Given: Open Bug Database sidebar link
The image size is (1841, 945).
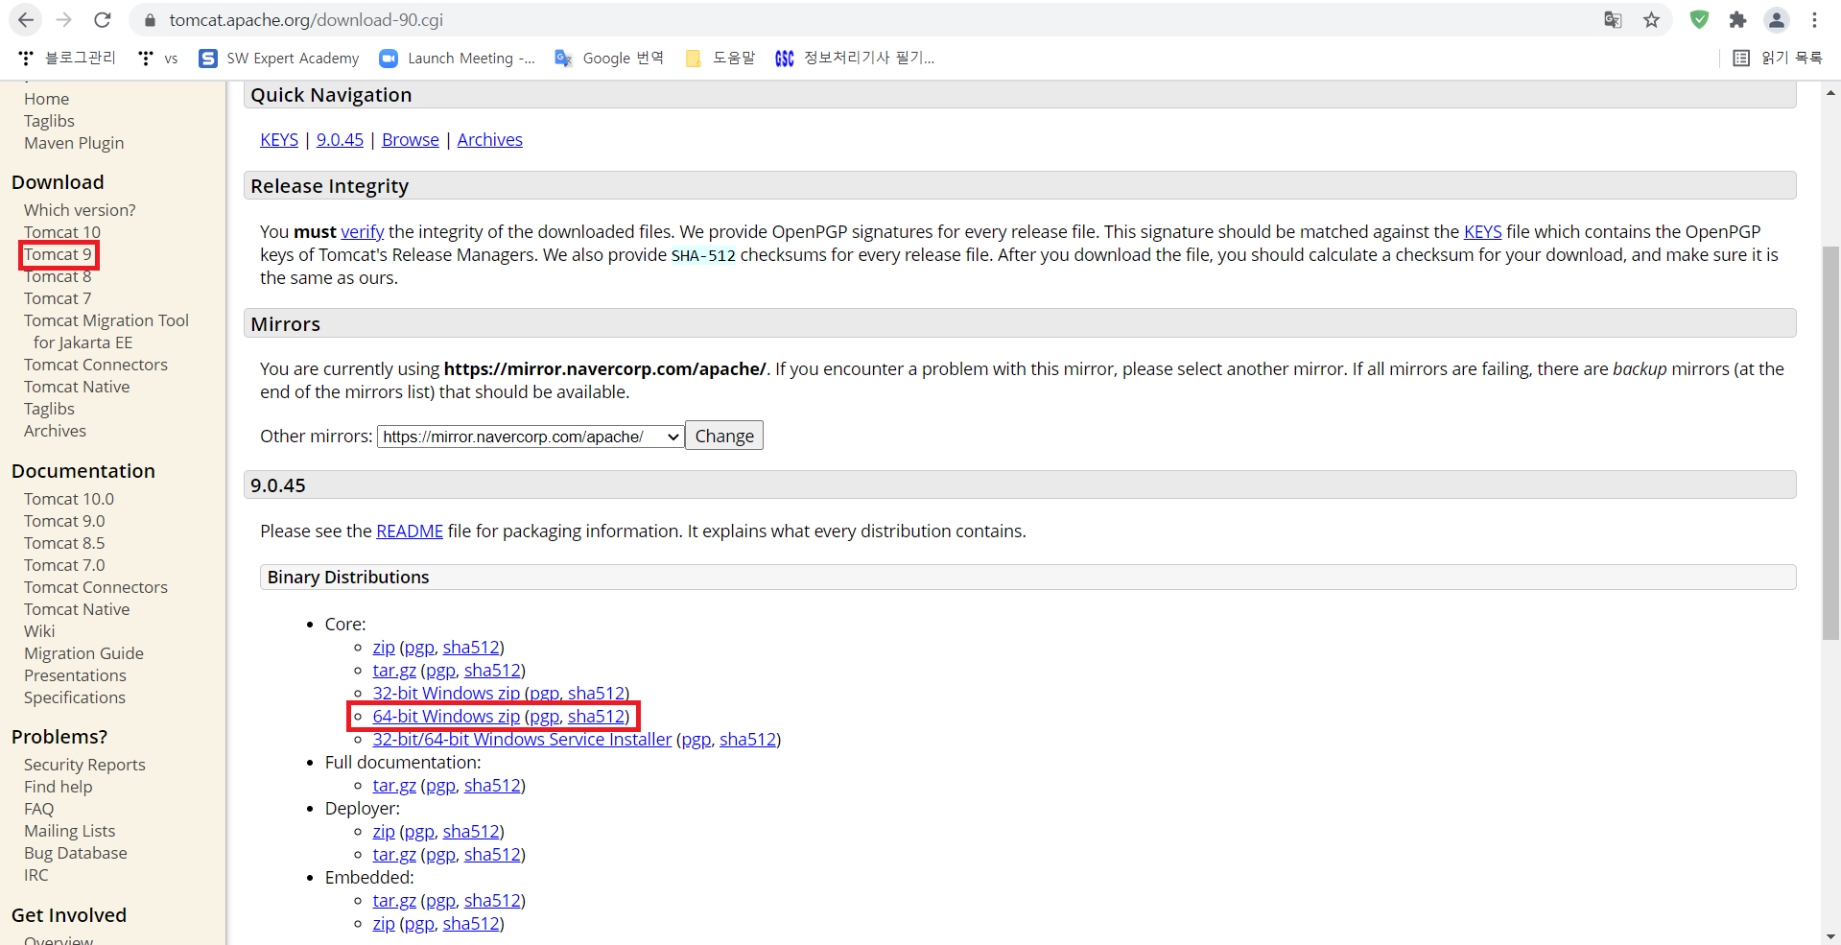Looking at the screenshot, I should coord(76,853).
